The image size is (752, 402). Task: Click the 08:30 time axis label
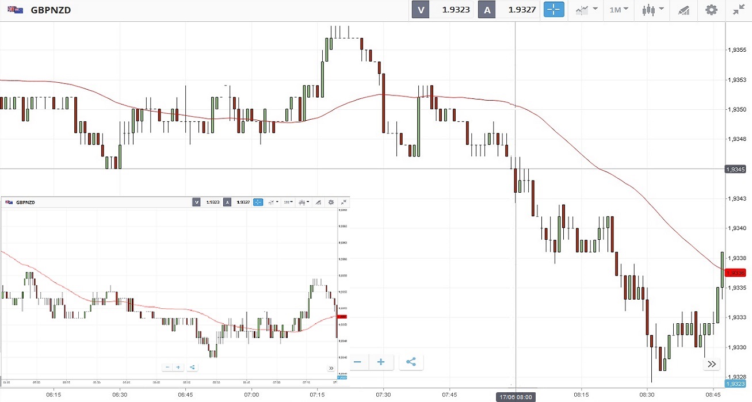647,395
